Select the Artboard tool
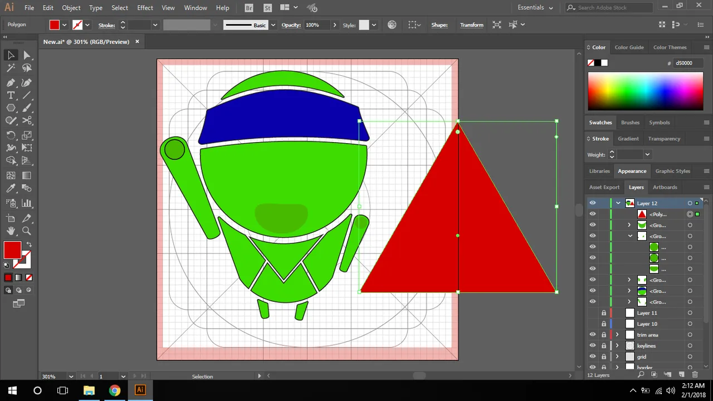 coord(11,218)
